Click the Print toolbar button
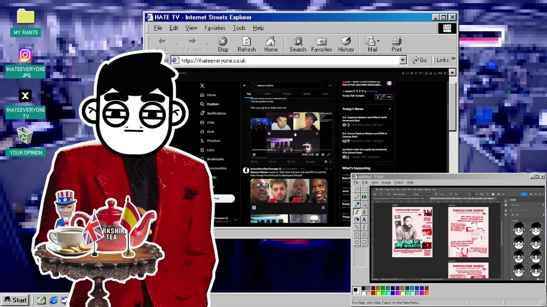The image size is (547, 307). [397, 44]
